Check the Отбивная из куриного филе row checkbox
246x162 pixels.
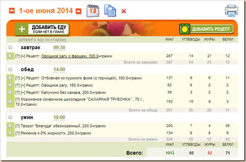pyautogui.click(x=10, y=78)
